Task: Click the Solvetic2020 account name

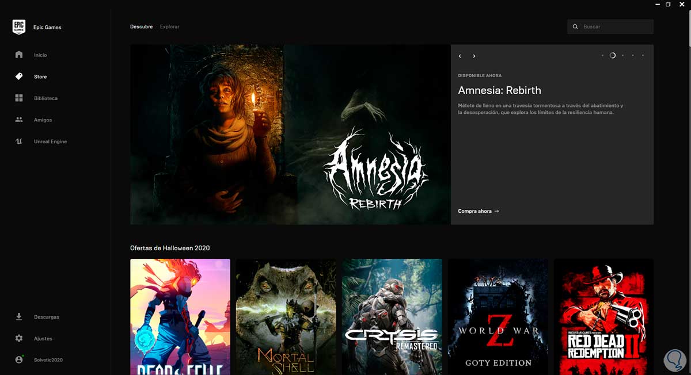Action: (48, 360)
